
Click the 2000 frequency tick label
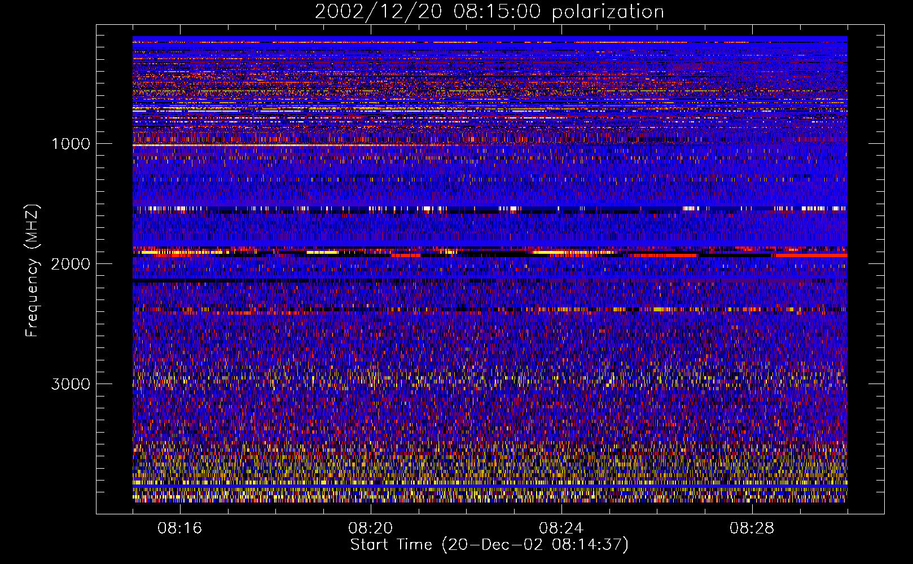point(71,264)
